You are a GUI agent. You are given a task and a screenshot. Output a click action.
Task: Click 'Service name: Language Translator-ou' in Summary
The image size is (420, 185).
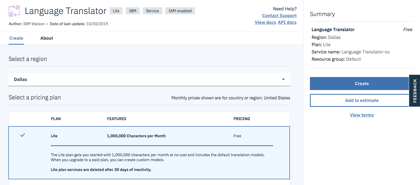pos(351,52)
